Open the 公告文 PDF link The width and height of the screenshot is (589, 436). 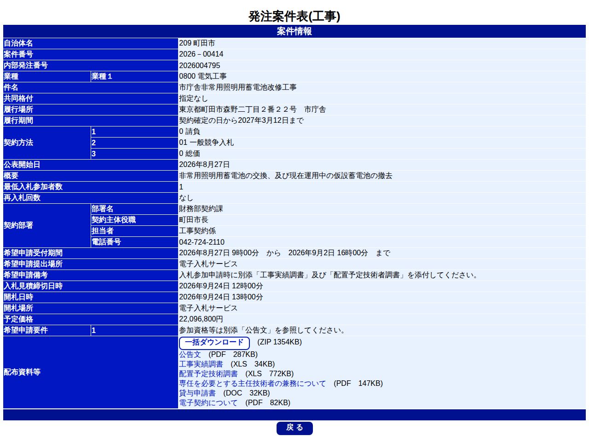190,355
